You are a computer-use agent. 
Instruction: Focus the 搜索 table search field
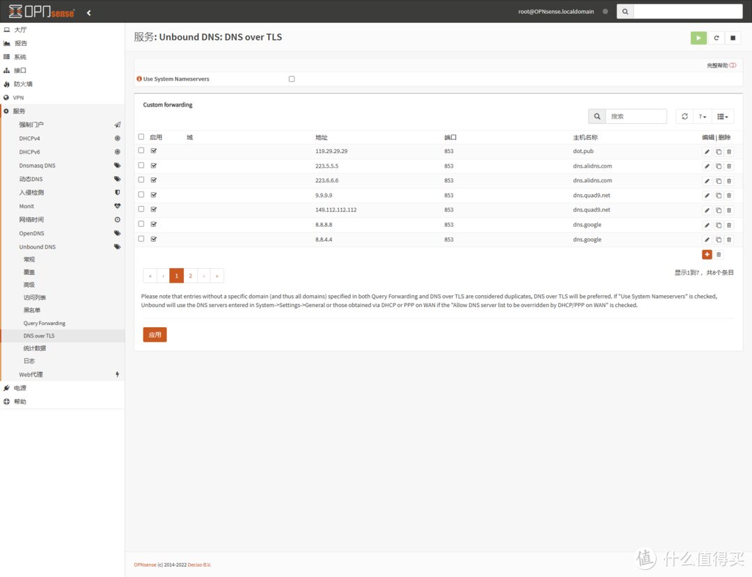[x=636, y=116]
